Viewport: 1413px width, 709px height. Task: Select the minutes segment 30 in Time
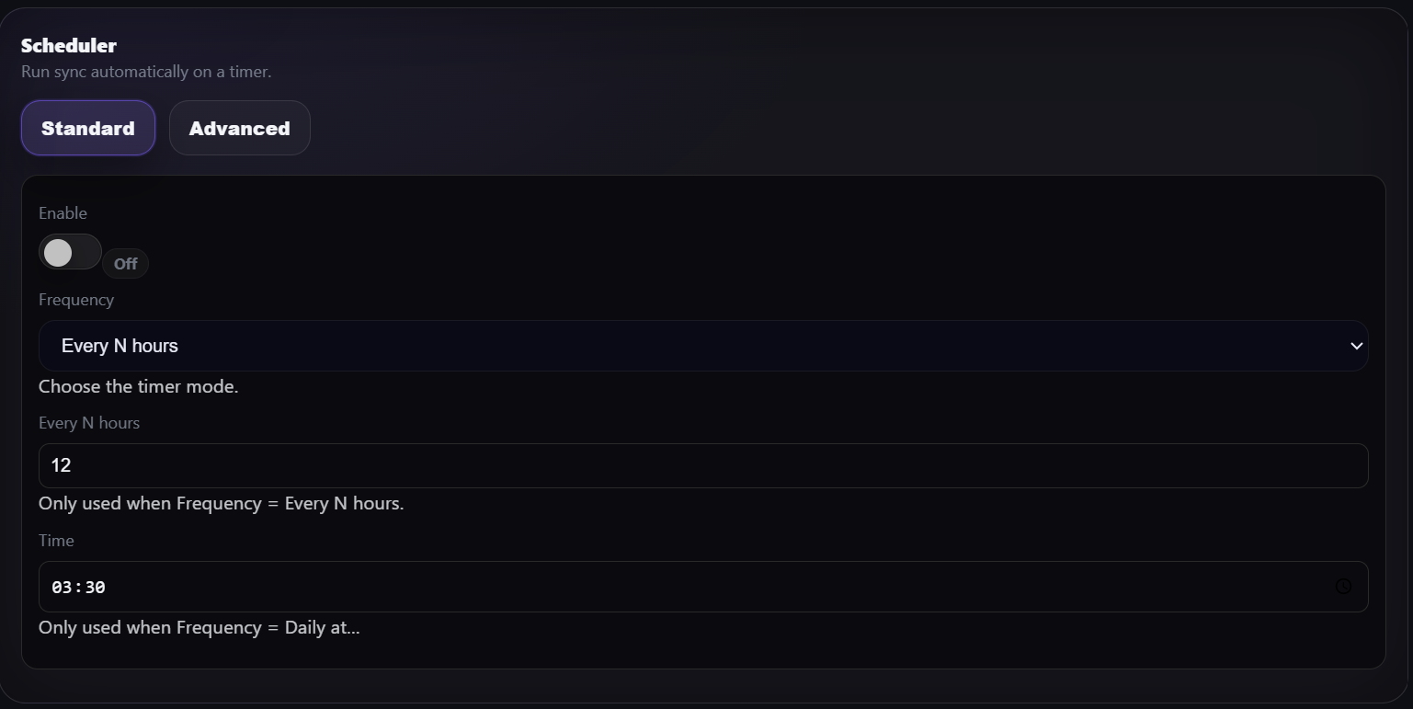click(95, 587)
